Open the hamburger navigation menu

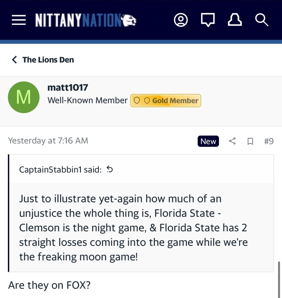coord(19,20)
